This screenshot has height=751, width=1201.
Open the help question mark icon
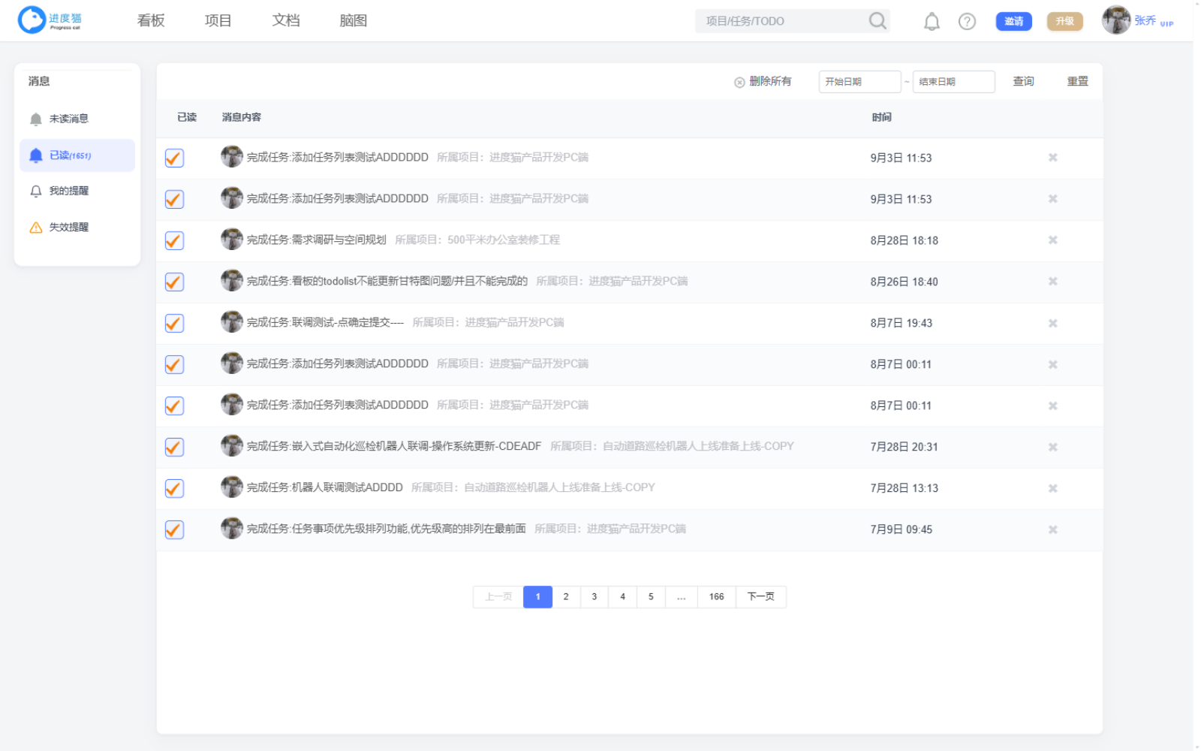pyautogui.click(x=967, y=22)
